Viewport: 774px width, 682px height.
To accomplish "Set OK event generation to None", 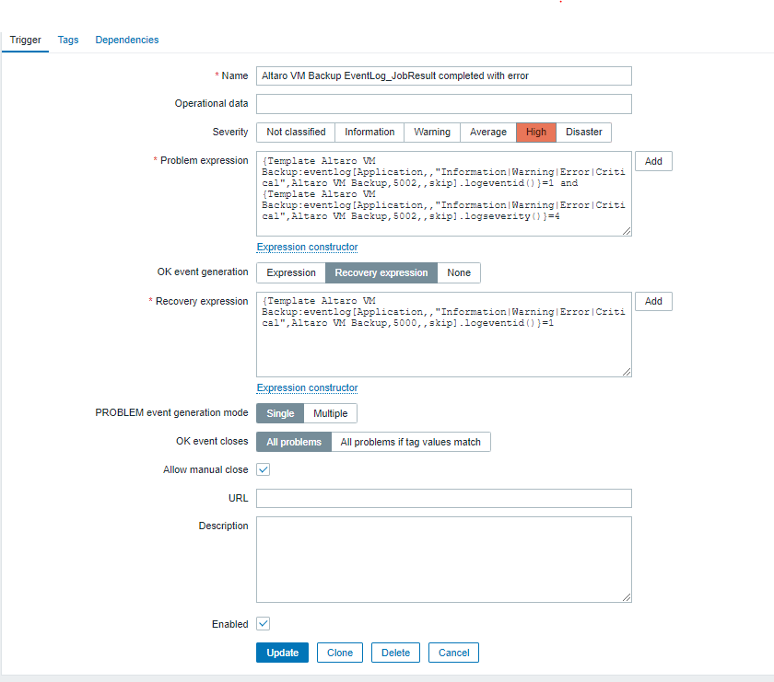I will point(459,272).
